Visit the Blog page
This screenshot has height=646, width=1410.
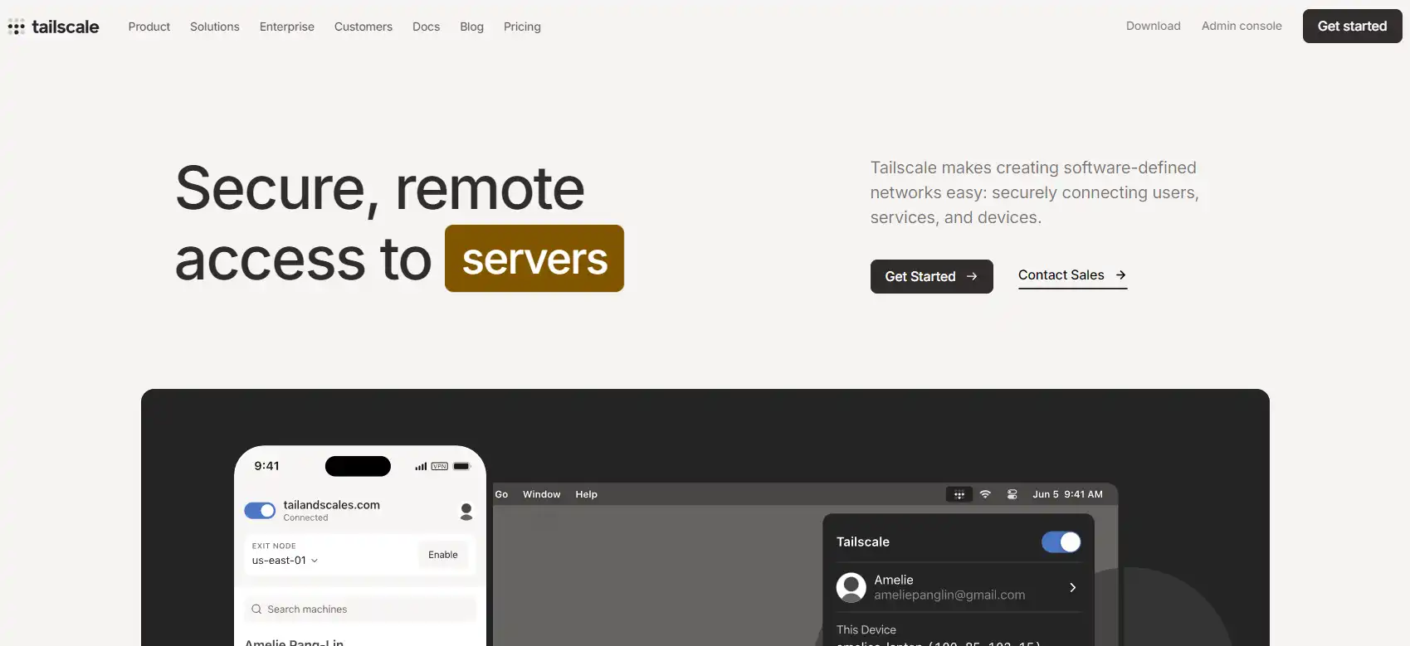(472, 27)
